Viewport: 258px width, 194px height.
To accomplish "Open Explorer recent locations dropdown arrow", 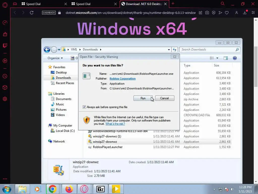I will (x=59, y=50).
